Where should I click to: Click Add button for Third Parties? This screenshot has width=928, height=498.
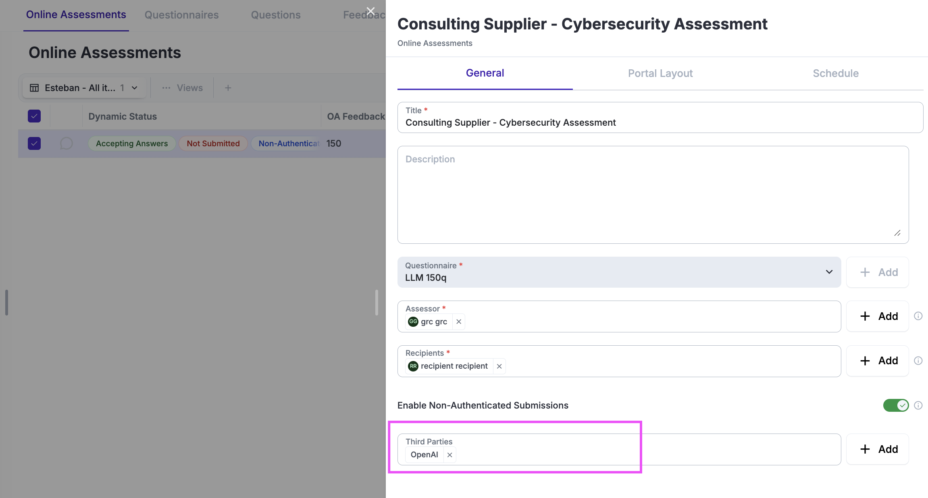[878, 449]
